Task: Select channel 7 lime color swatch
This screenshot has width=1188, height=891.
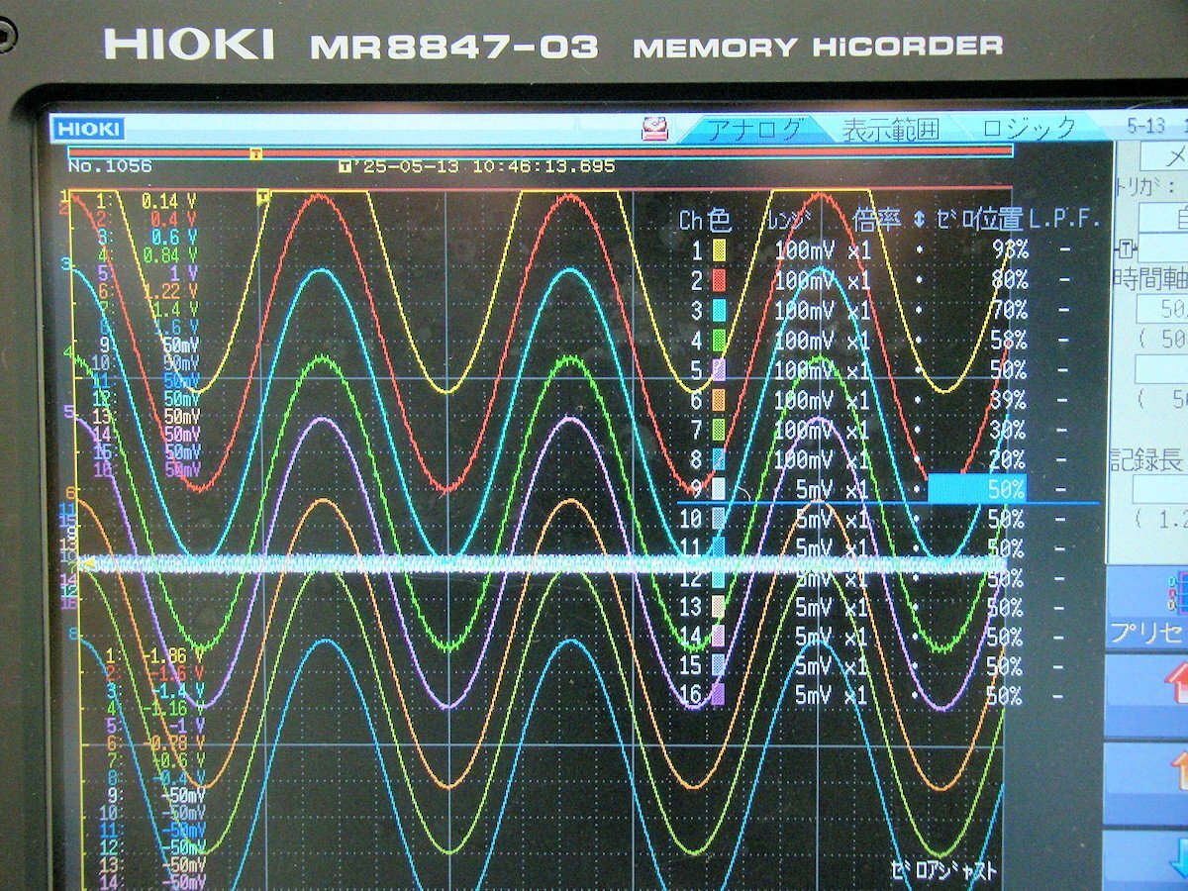Action: 719,430
